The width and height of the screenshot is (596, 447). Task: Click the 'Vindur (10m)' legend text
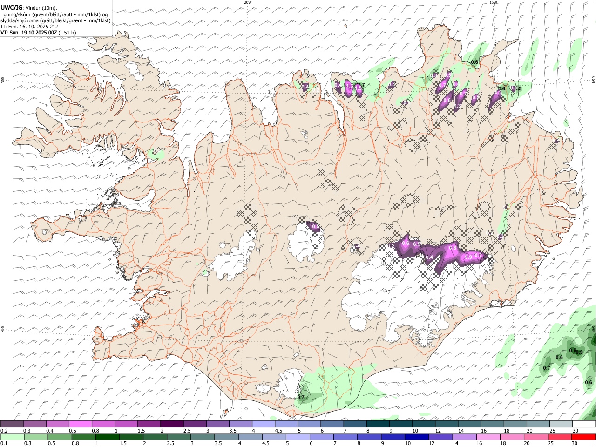coord(41,7)
